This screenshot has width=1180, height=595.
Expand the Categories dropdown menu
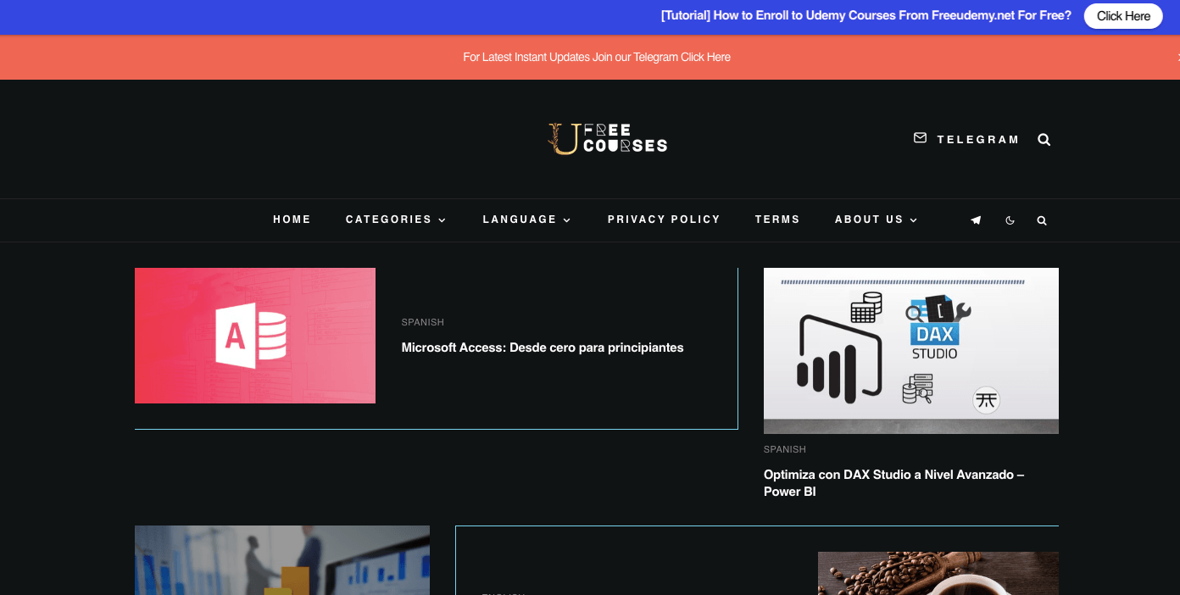(395, 220)
